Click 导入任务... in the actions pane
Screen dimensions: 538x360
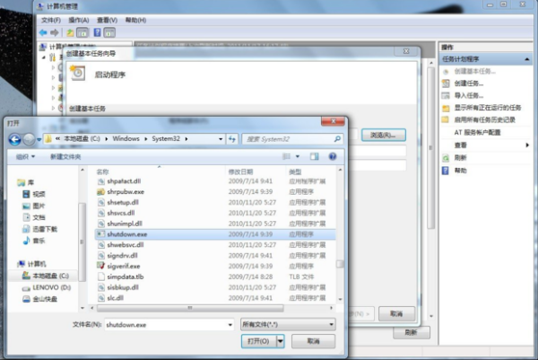pos(469,95)
